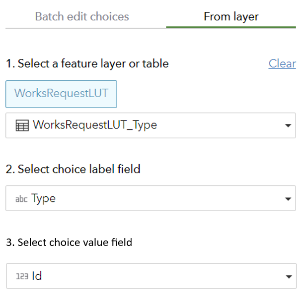
Task: Select the From layer tab
Action: point(231,16)
